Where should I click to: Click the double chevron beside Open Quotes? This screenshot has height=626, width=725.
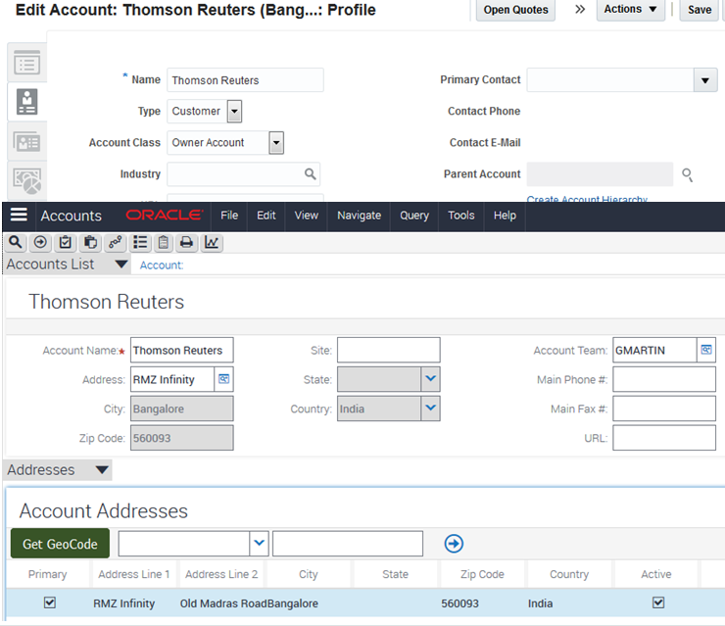[x=580, y=9]
